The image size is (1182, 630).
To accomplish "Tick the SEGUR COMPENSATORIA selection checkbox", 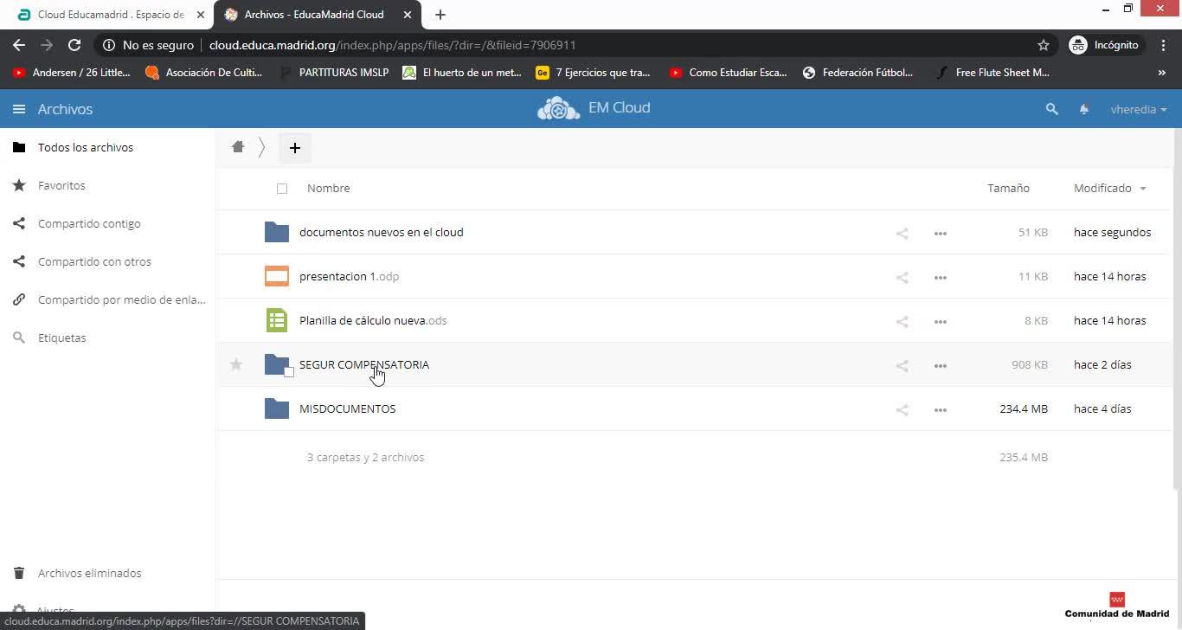I will point(289,372).
